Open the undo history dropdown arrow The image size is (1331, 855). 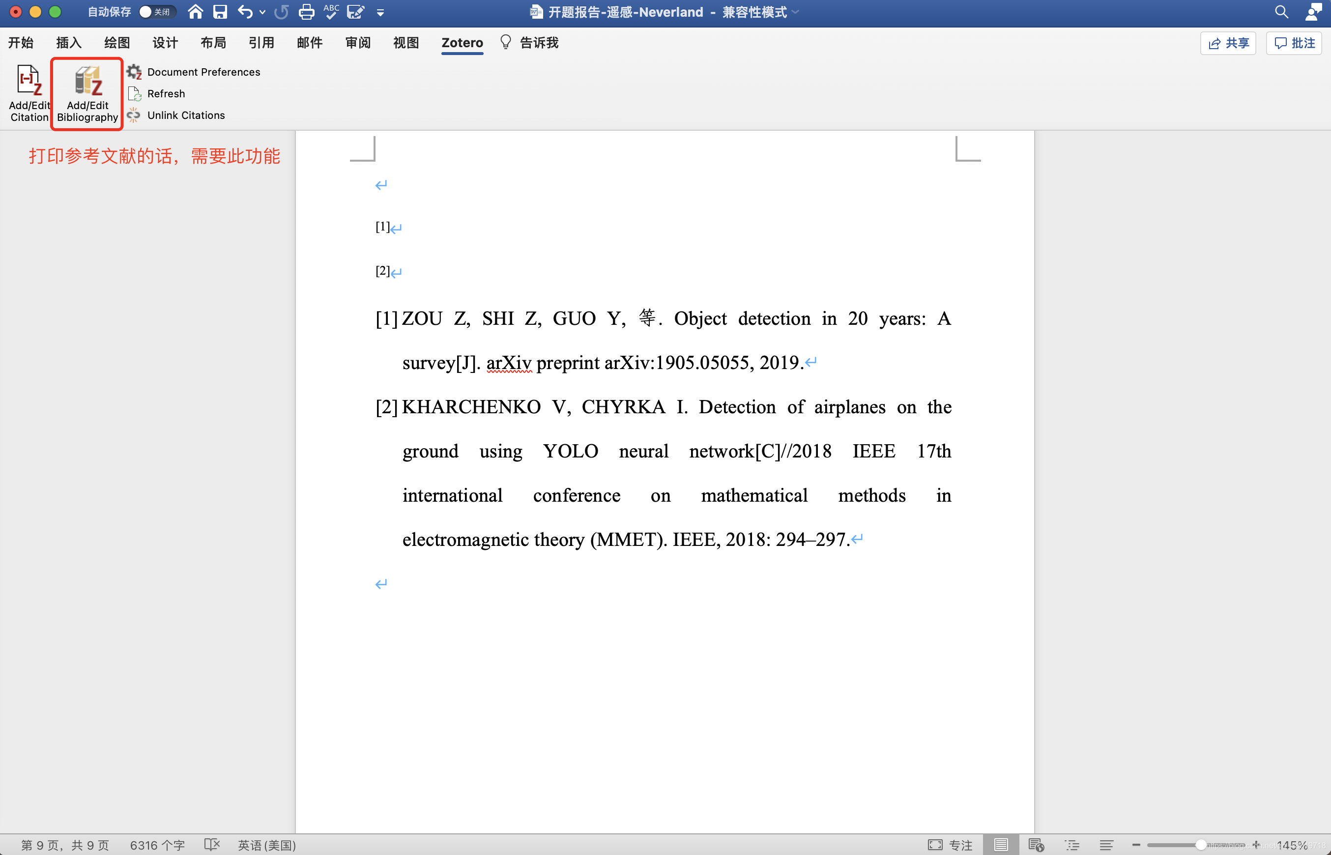tap(262, 12)
